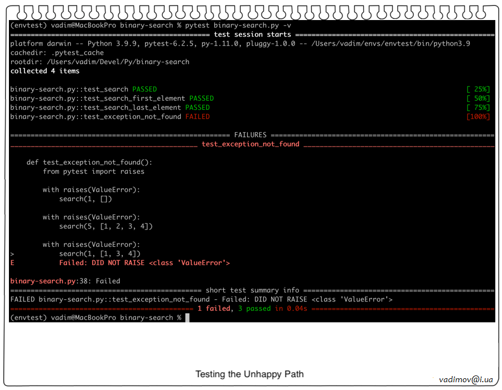Click the vadimov@i.ua email address
502x390 pixels.
pyautogui.click(x=466, y=379)
